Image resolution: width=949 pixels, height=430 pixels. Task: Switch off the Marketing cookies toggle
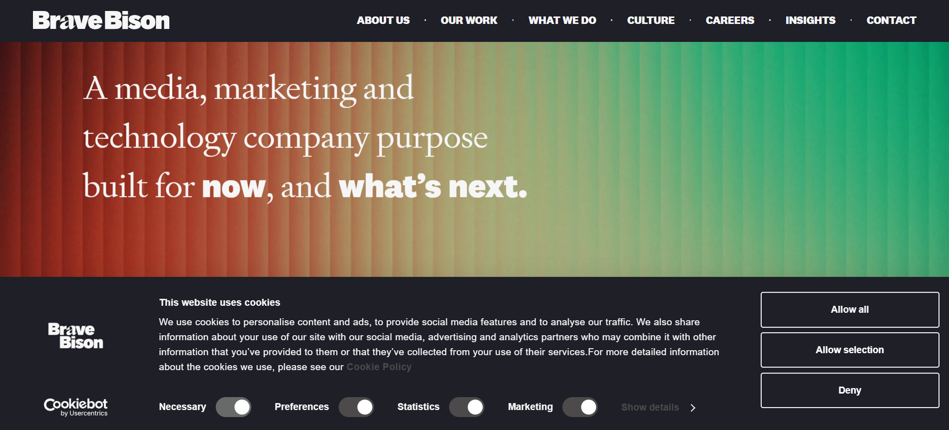580,407
